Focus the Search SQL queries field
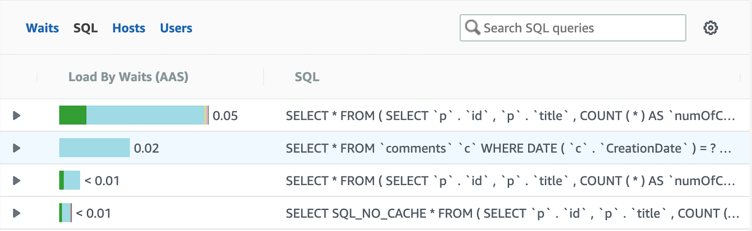Viewport: 752px width, 231px height. [573, 28]
